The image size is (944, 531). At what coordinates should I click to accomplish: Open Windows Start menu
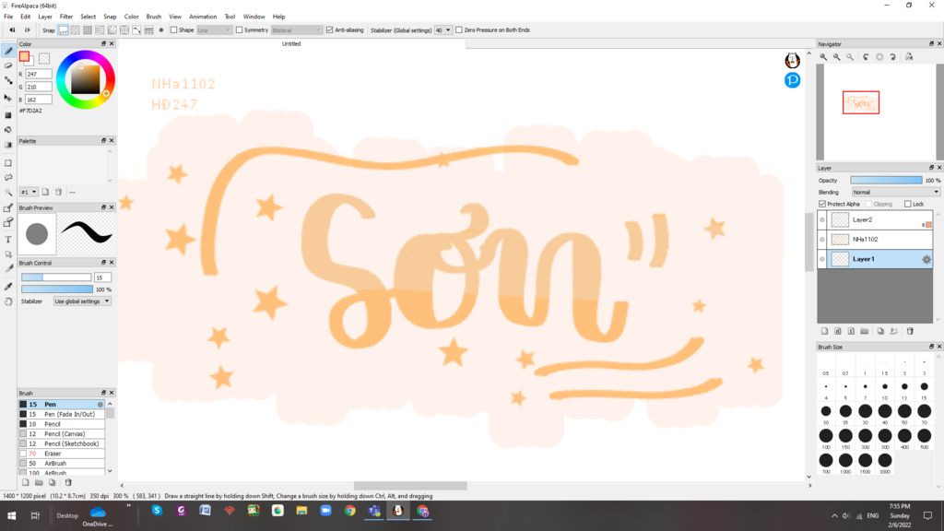(11, 516)
